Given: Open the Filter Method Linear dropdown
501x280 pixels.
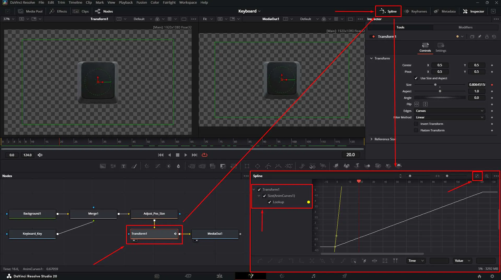Looking at the screenshot, I should [x=450, y=117].
